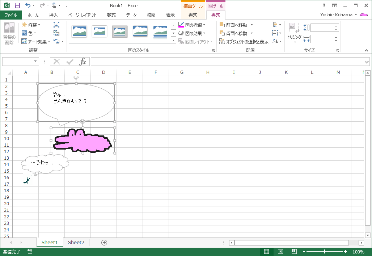Switch to the ページレイアウト tab
372x256 pixels.
tap(83, 15)
